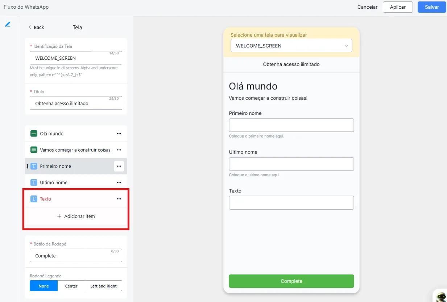Image resolution: width=447 pixels, height=302 pixels.
Task: Select Left and Right footer caption option
Action: click(103, 286)
